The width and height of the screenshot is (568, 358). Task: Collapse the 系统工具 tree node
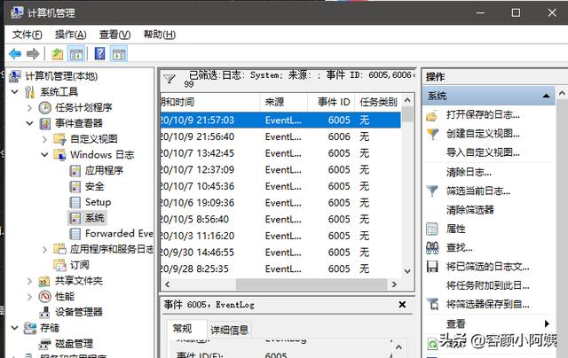point(14,92)
